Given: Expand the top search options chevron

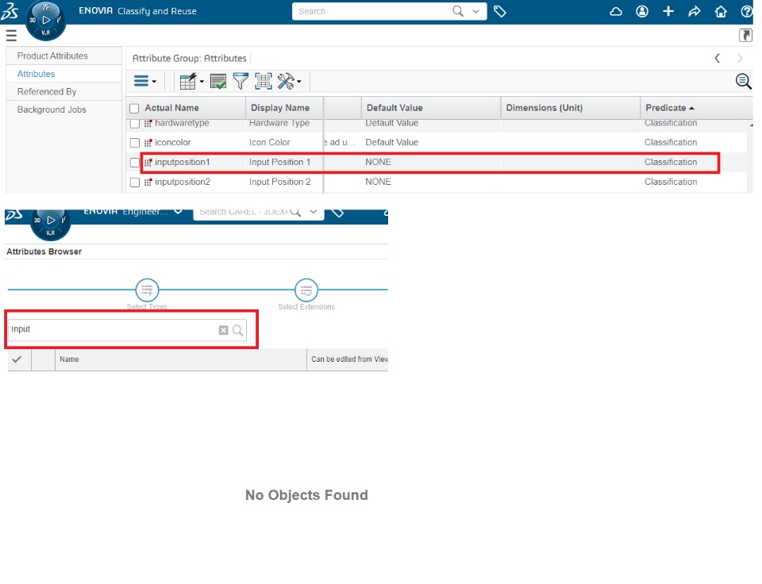Looking at the screenshot, I should (475, 11).
